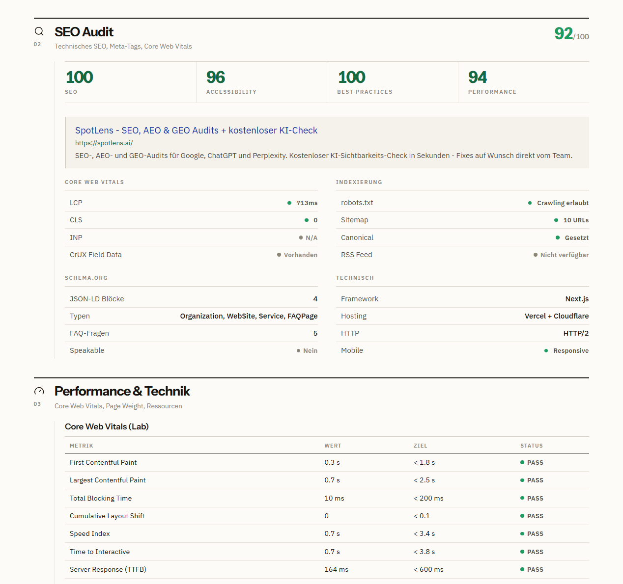Click the Server Response (TTFB) row
The image size is (623, 584).
(327, 569)
